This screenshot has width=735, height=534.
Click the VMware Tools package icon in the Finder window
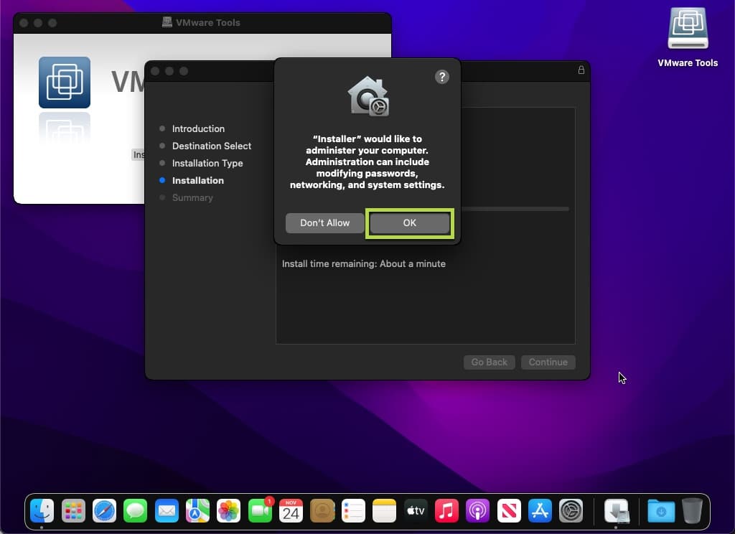(64, 83)
